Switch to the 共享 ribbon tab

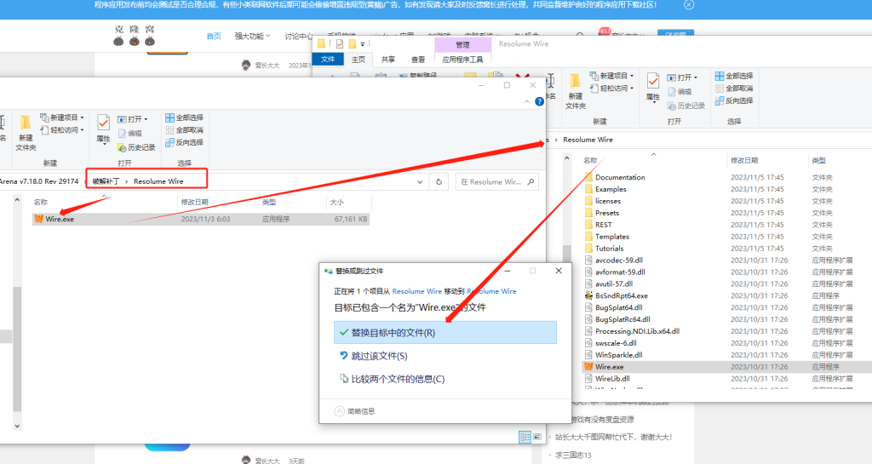388,60
